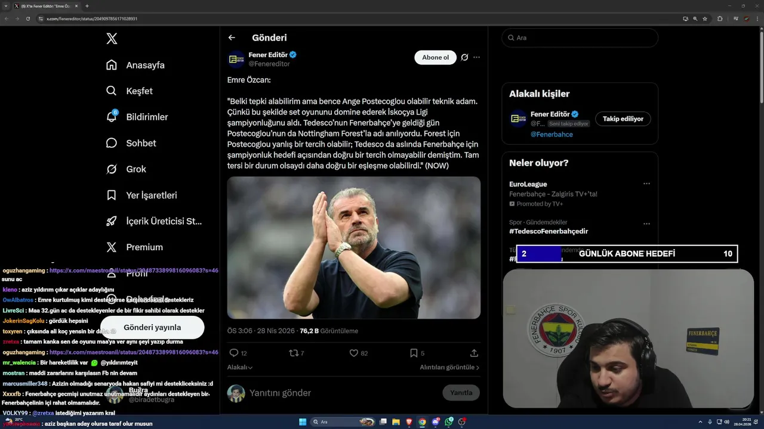Image resolution: width=764 pixels, height=429 pixels.
Task: Click the repost icon with 7 reposts
Action: [x=293, y=353]
